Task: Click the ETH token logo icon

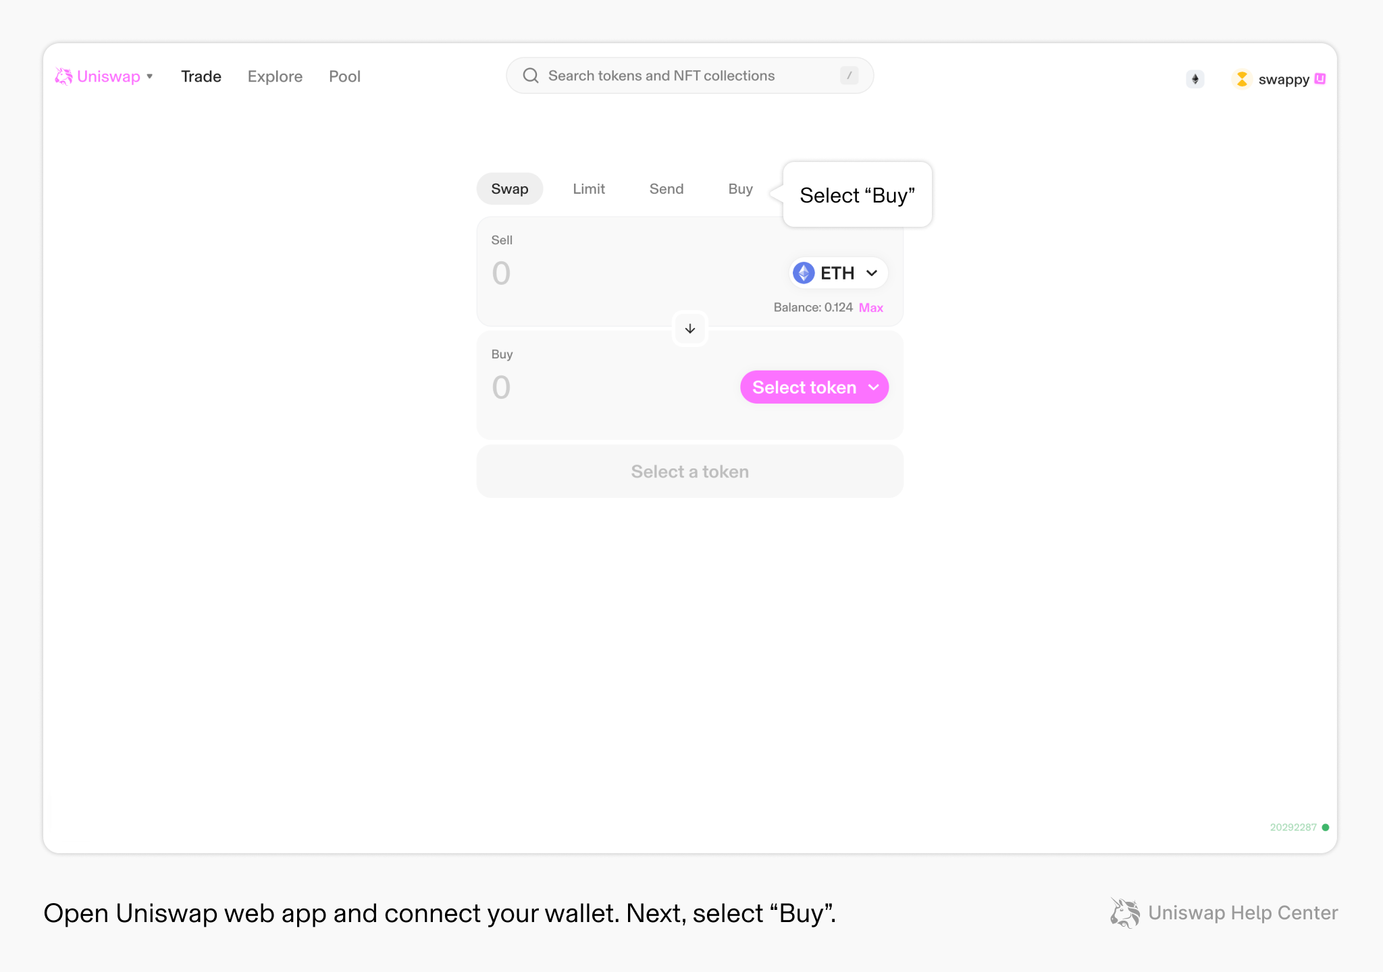Action: pyautogui.click(x=804, y=273)
